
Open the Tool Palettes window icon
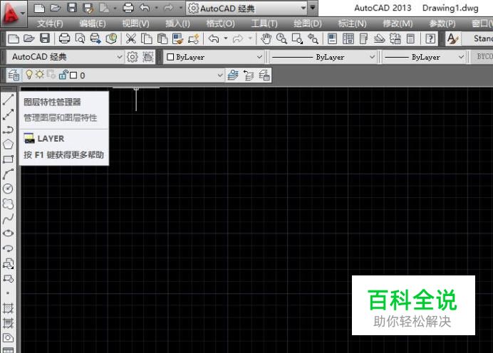[x=364, y=39]
